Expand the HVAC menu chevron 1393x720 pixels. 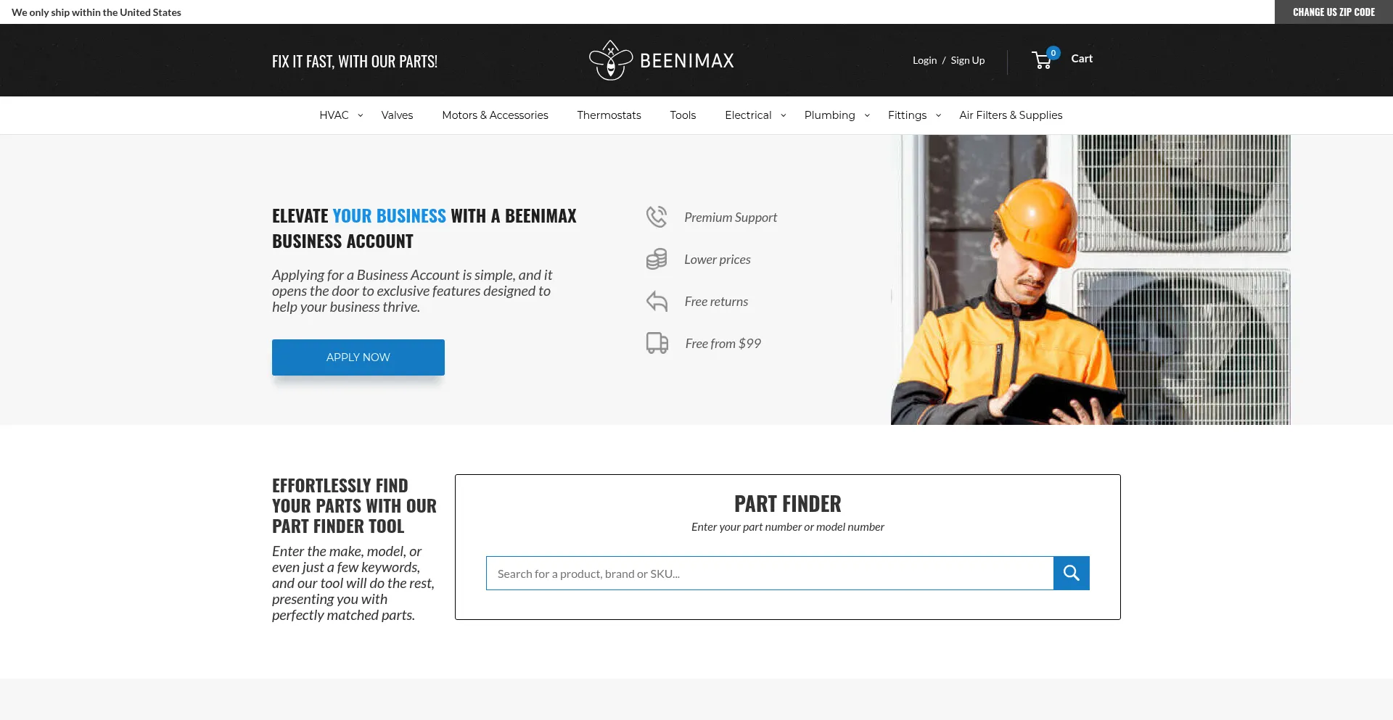point(360,115)
